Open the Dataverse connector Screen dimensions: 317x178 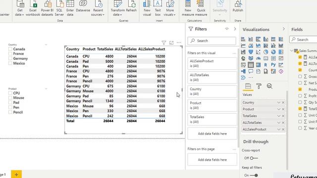(83, 6)
